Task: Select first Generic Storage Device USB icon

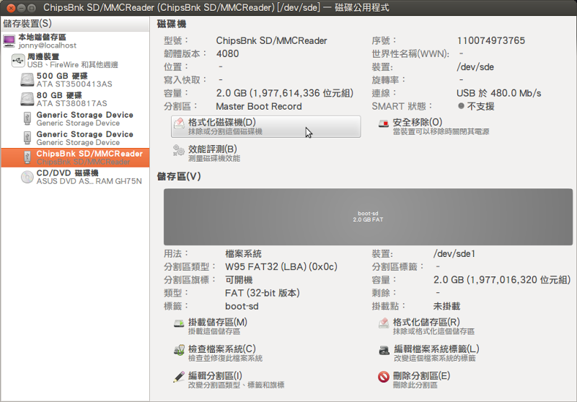Action: click(27, 118)
